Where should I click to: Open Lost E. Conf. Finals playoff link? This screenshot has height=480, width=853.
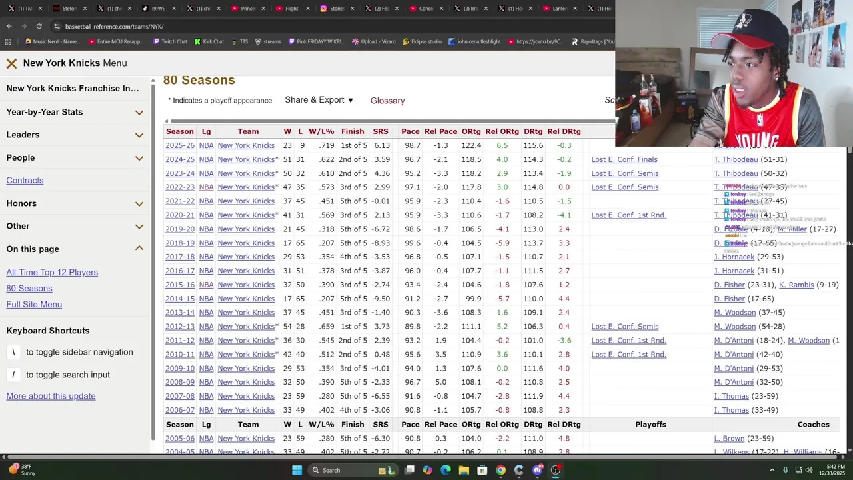(624, 159)
